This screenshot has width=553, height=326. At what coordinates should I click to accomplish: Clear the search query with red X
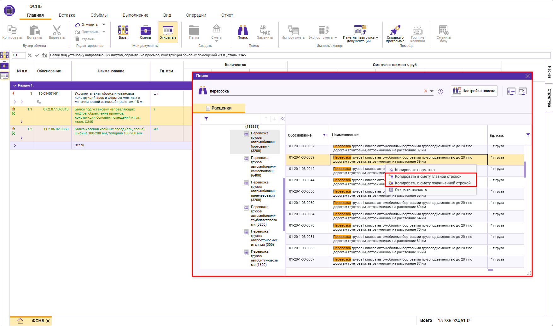pos(426,91)
